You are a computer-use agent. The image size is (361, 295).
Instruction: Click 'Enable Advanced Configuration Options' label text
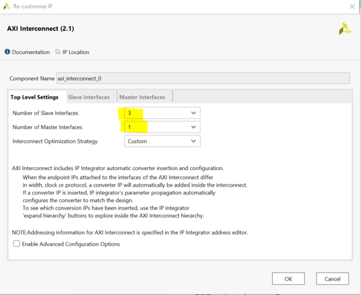tap(71, 244)
